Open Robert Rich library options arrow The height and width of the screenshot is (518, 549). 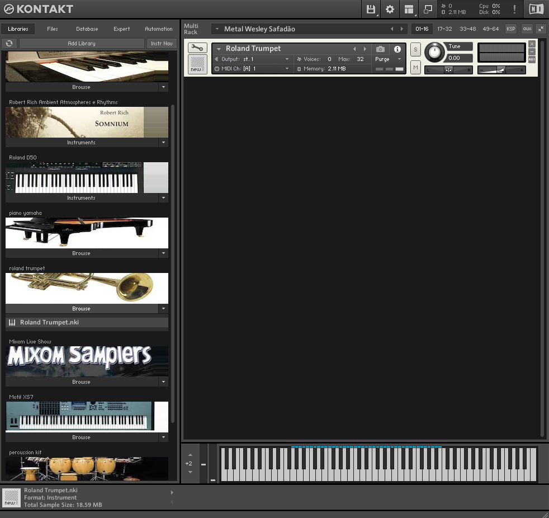(163, 142)
